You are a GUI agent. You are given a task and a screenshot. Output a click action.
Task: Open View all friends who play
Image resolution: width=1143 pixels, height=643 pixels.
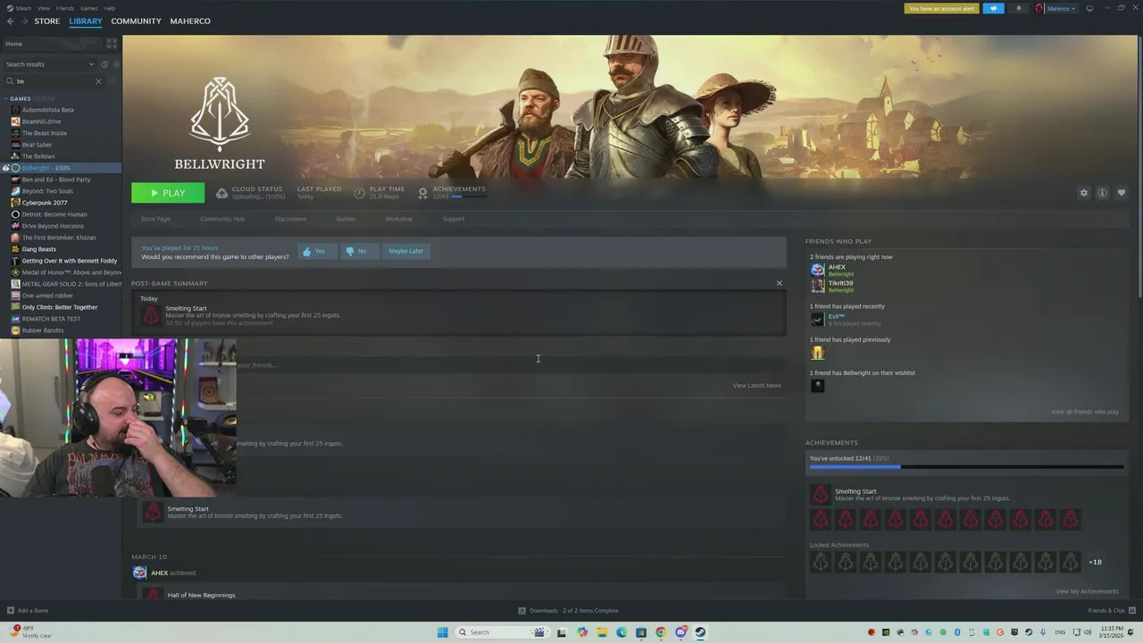pyautogui.click(x=1085, y=412)
